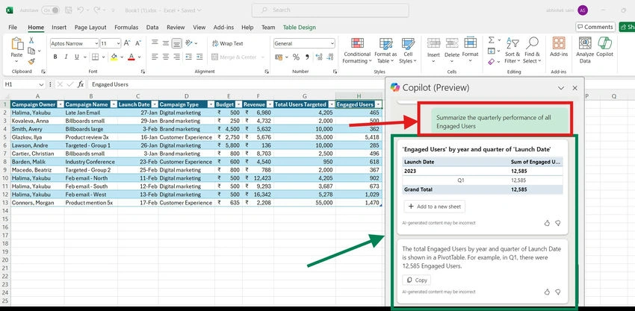Image resolution: width=635 pixels, height=311 pixels.
Task: Open Conditional Formatting menu
Action: 357,51
